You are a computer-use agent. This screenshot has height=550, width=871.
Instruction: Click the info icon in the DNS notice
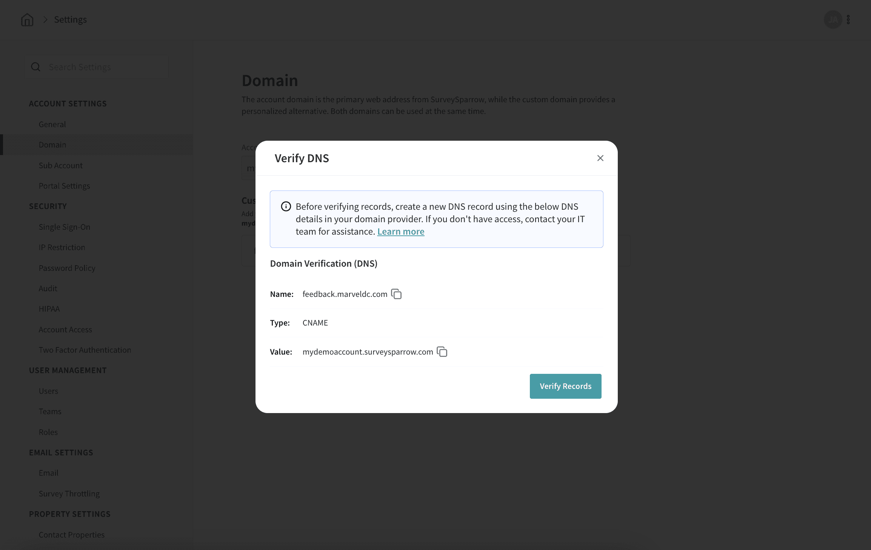coord(286,206)
